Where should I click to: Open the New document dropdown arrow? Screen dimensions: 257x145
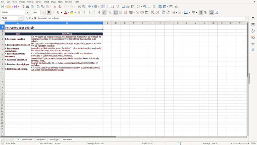tap(6, 7)
